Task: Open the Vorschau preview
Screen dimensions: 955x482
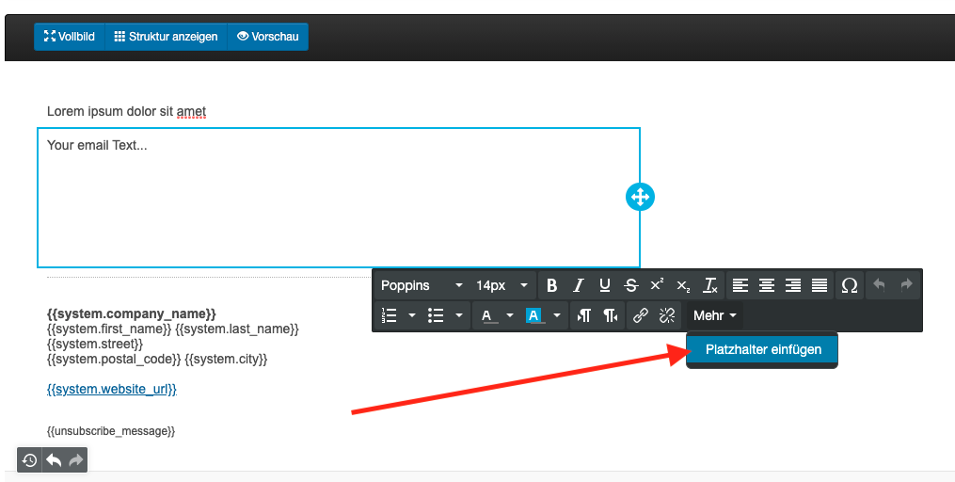Action: (268, 37)
